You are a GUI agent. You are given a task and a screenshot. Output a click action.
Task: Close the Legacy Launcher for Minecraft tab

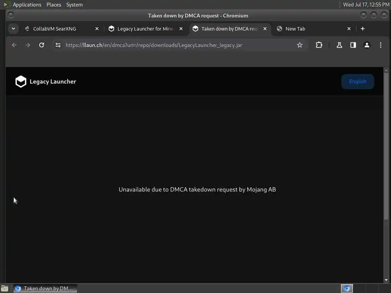[181, 29]
